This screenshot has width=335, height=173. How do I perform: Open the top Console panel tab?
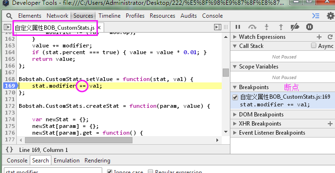212,16
